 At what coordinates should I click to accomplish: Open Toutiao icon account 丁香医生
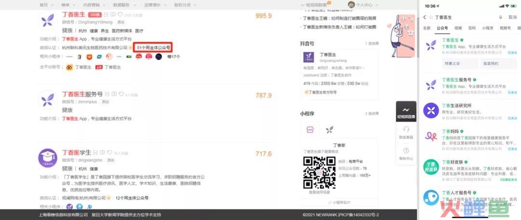pyautogui.click(x=99, y=67)
